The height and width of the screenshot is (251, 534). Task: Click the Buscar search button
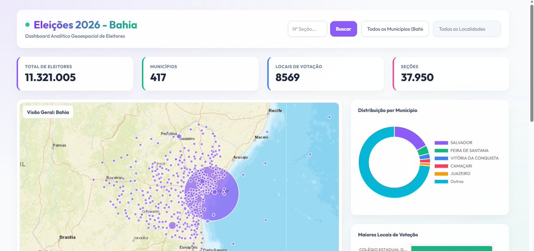point(343,29)
